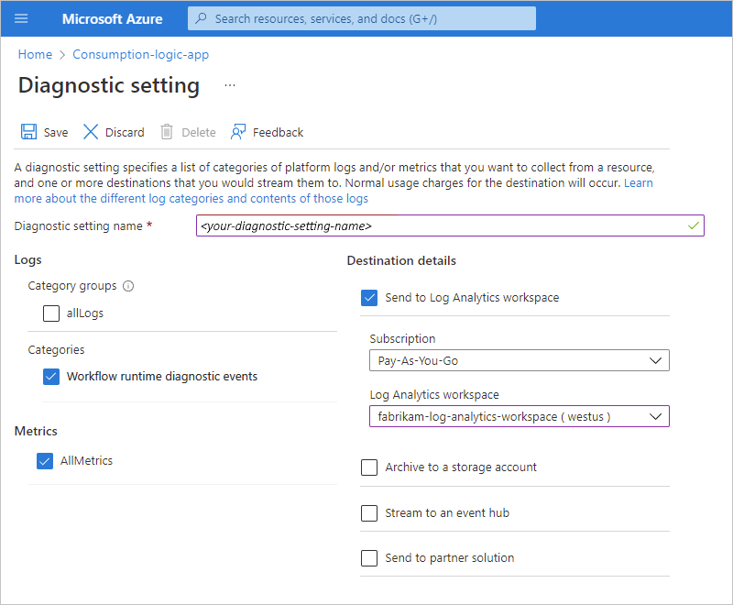Click the search magnifier icon
Screen dimensions: 733x605
tap(202, 18)
